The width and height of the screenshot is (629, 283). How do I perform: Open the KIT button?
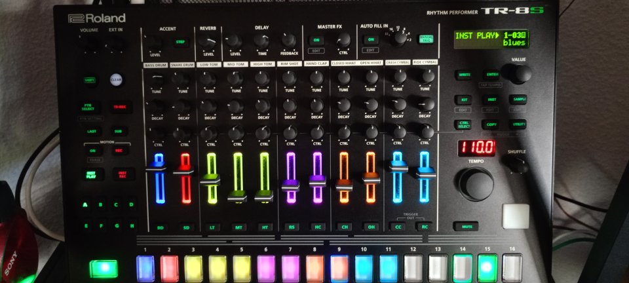point(463,100)
